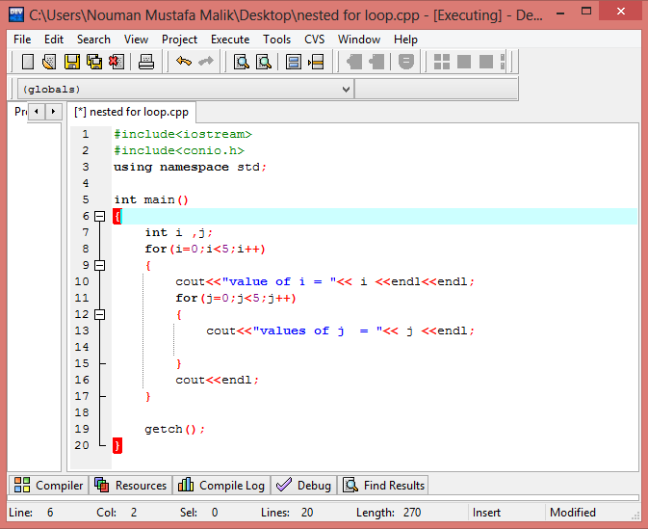Click the 'for(j=0;j<5;j++)' statement
Screen dimensions: 648x529
pyautogui.click(x=236, y=298)
